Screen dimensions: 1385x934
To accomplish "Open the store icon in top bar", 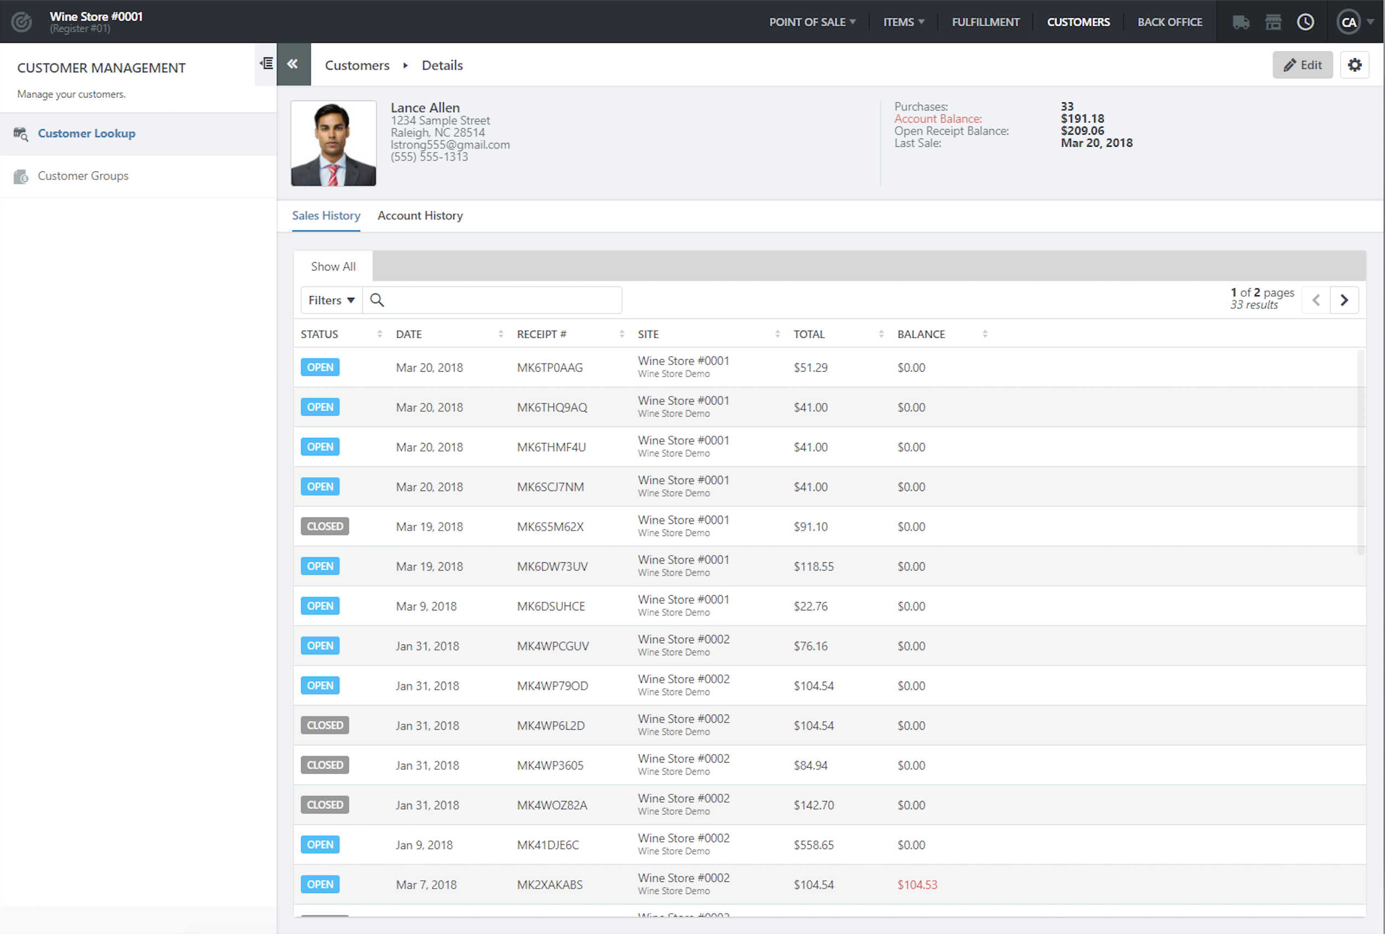I will (x=1273, y=22).
